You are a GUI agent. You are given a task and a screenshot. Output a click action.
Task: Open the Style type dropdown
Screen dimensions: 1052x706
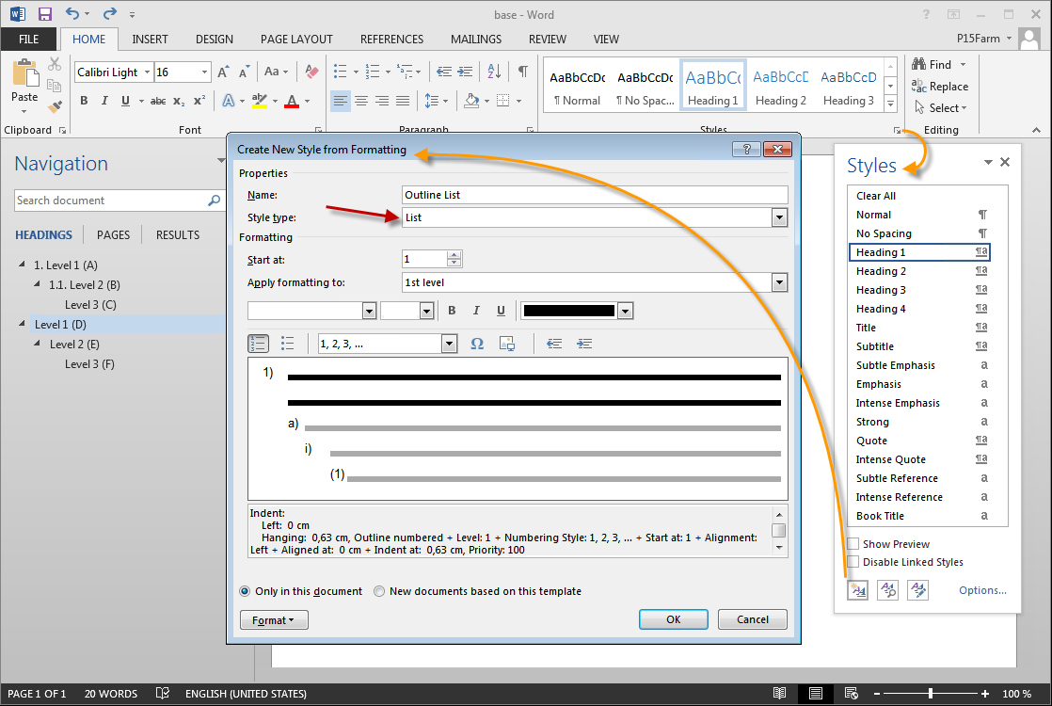[x=779, y=217]
